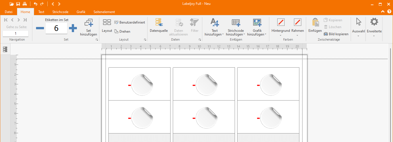Select second-row left label

[x=139, y=117]
